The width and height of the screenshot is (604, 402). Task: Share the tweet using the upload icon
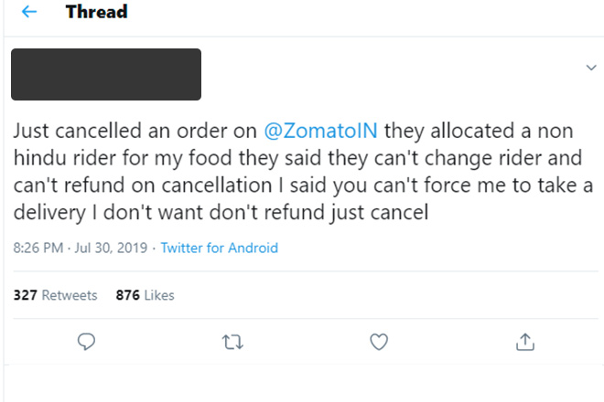tap(525, 341)
